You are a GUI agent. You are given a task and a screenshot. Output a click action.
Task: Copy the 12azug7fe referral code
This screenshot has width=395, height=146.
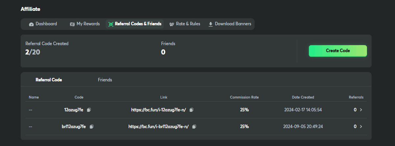(89, 110)
